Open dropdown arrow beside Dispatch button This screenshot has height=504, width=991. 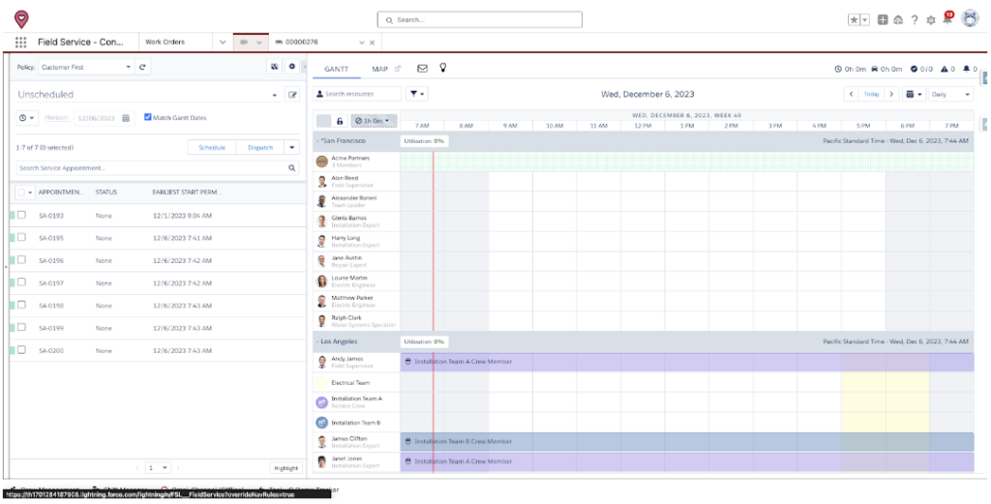tap(291, 147)
